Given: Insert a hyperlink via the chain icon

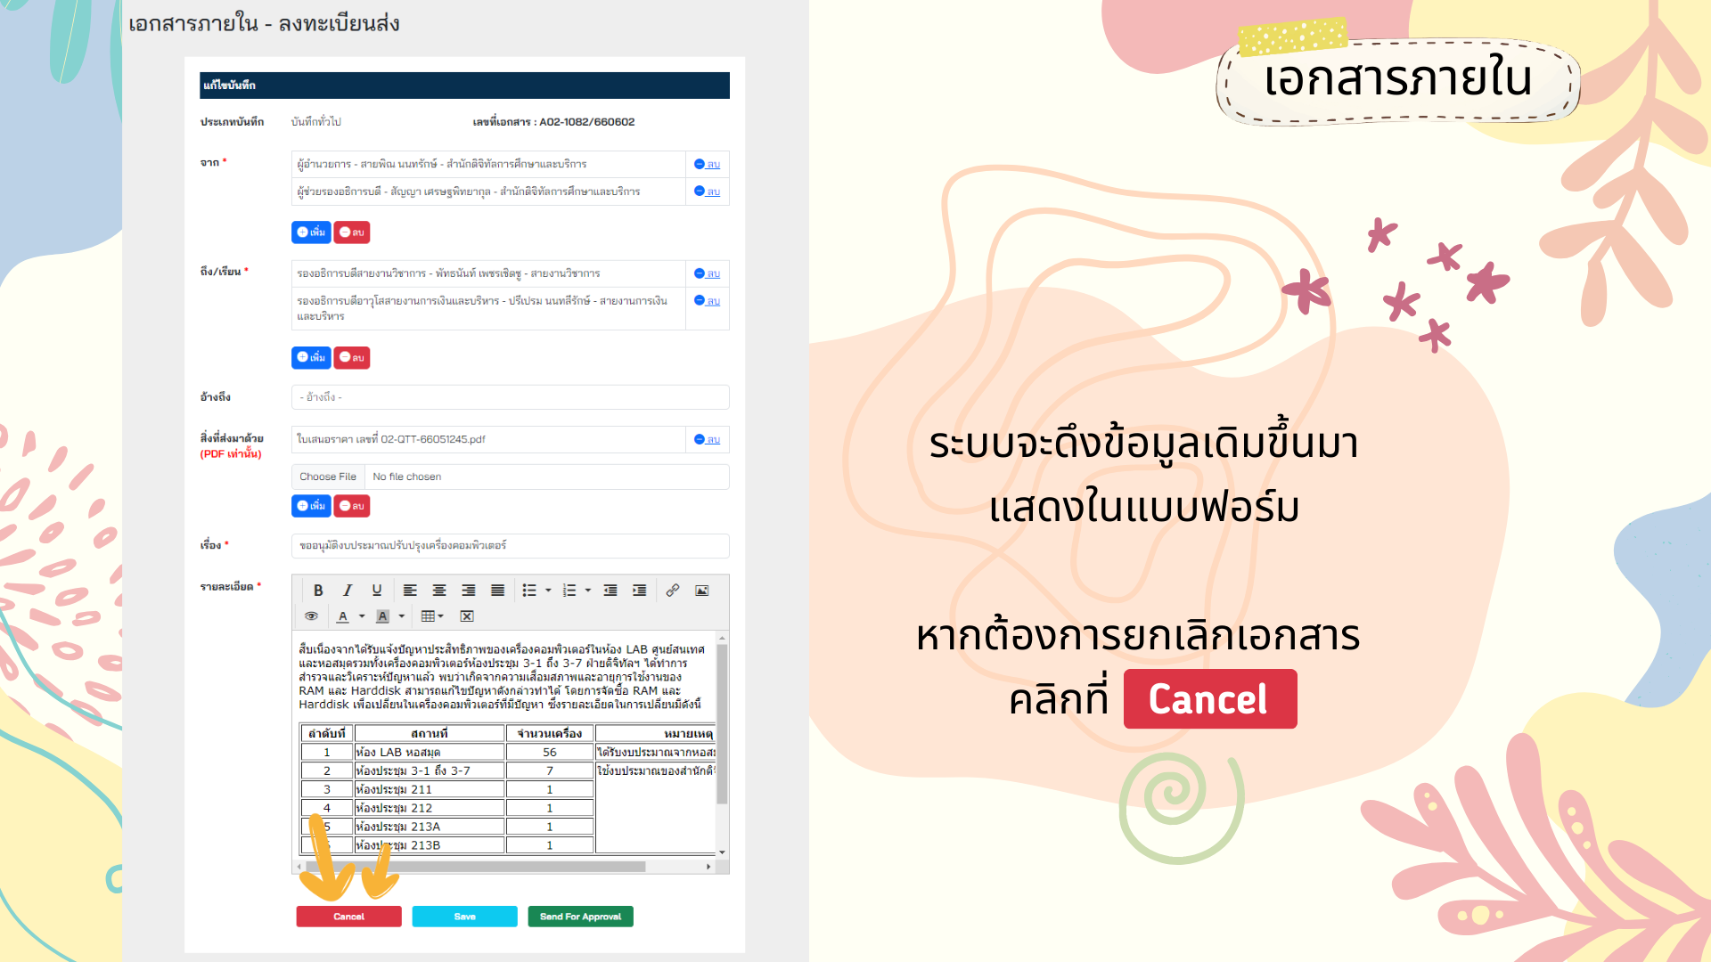Looking at the screenshot, I should (x=673, y=591).
